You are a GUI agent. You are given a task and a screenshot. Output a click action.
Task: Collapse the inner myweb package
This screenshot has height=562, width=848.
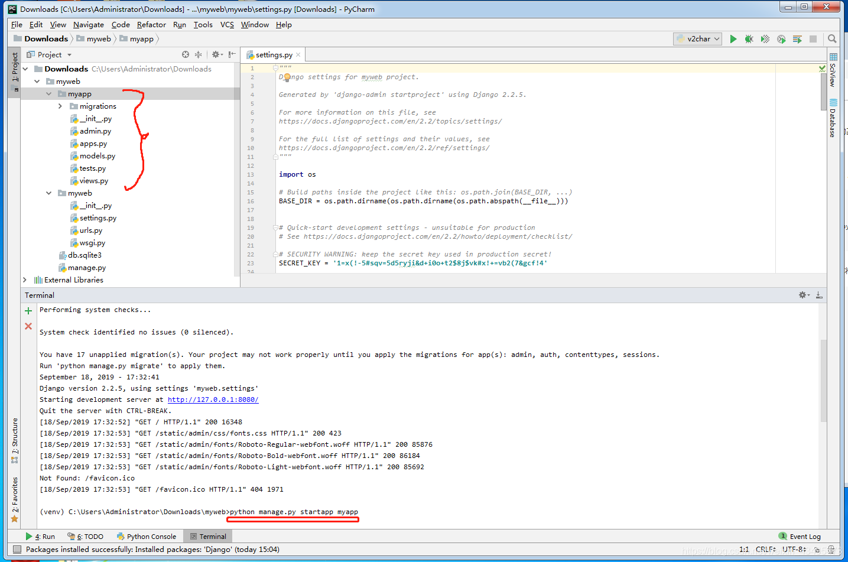[49, 193]
